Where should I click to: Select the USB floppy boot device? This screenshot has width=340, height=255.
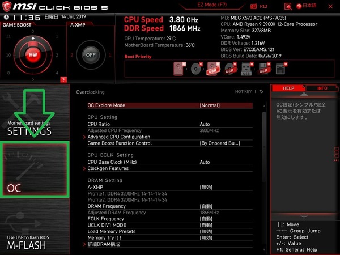[264, 69]
